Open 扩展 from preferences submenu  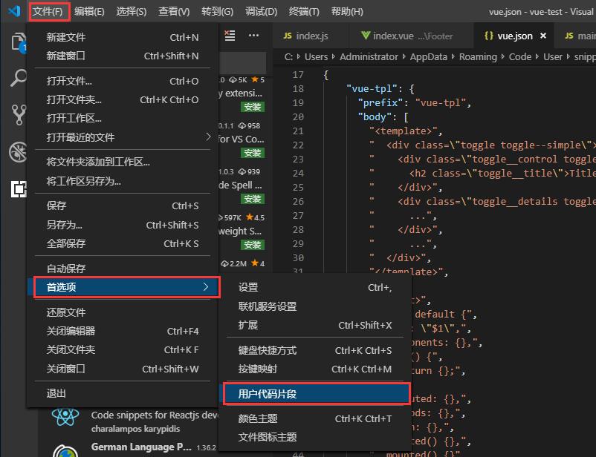[315, 325]
